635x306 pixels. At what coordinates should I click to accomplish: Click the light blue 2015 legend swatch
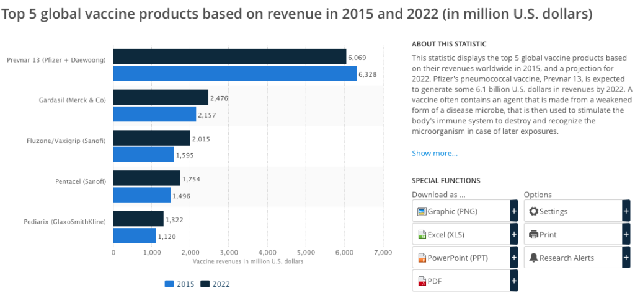(169, 284)
